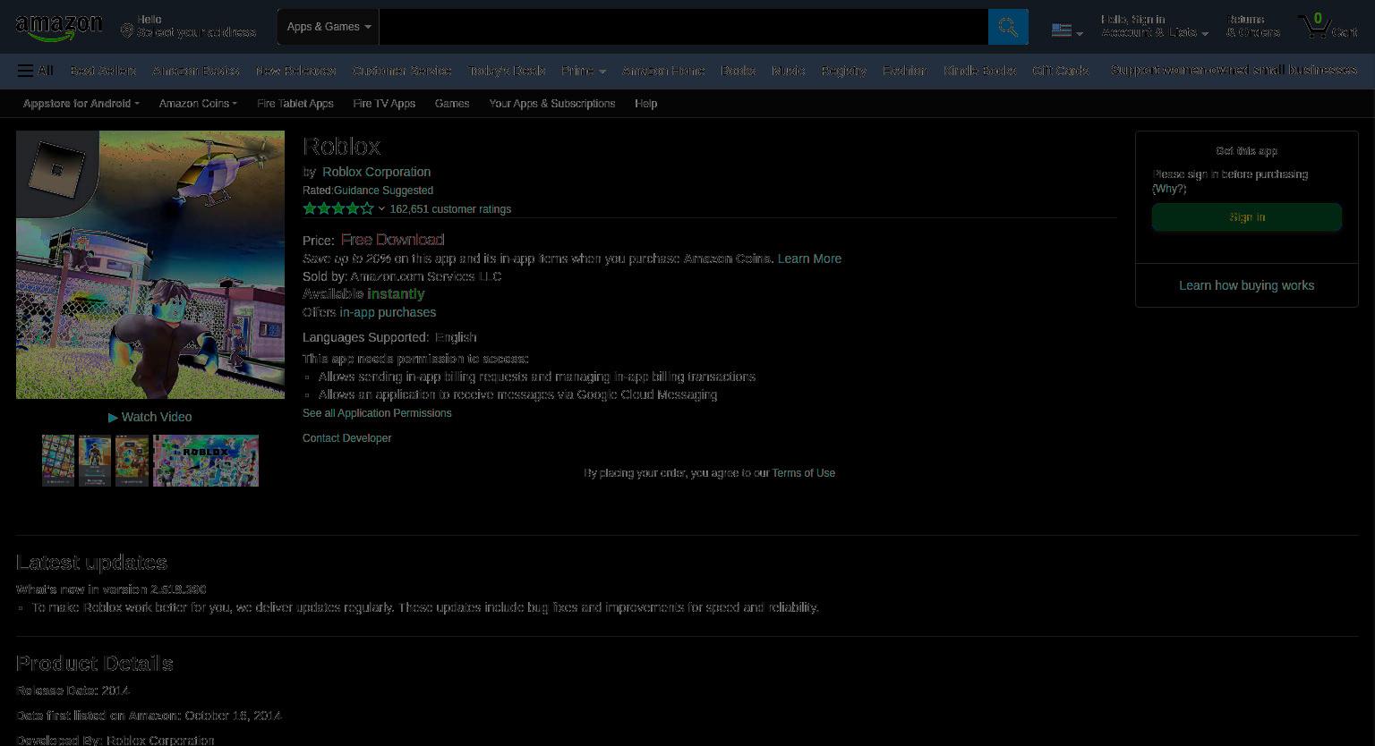Viewport: 1375px width, 746px height.
Task: Open the Terms of Use link
Action: coord(804,473)
